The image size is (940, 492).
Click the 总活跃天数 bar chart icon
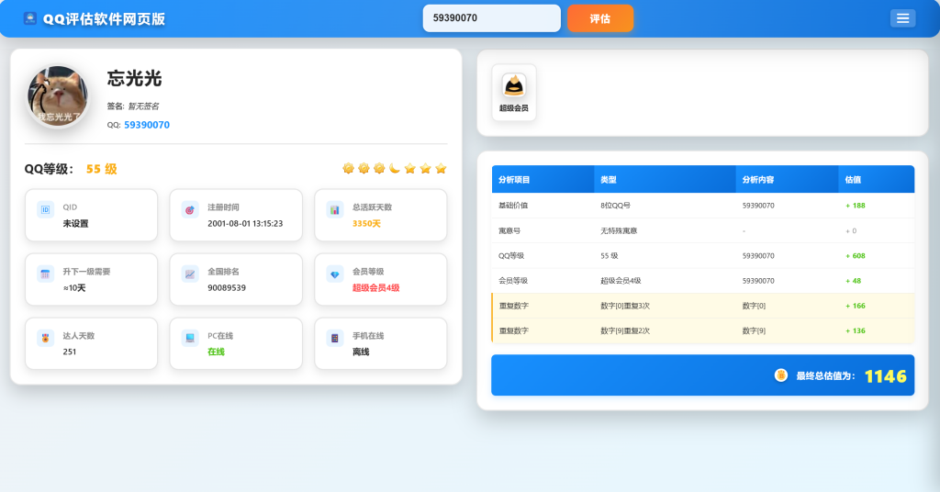[334, 210]
